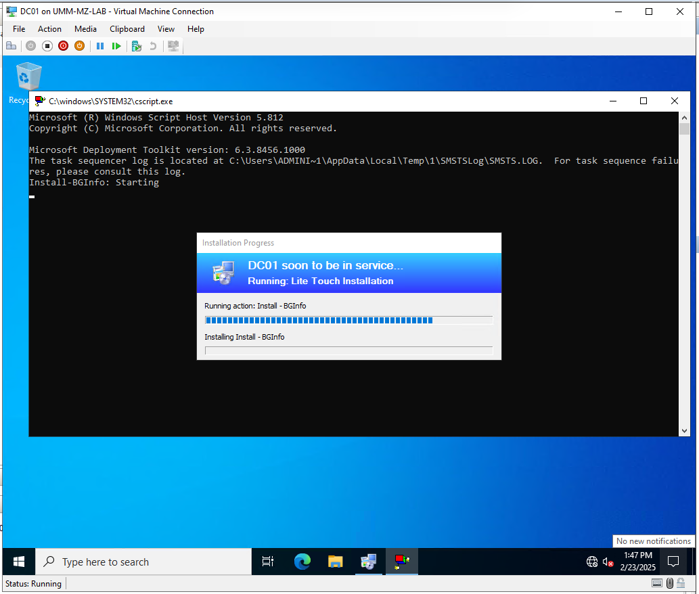The height and width of the screenshot is (594, 699).
Task: Open the Action menu
Action: coord(49,29)
